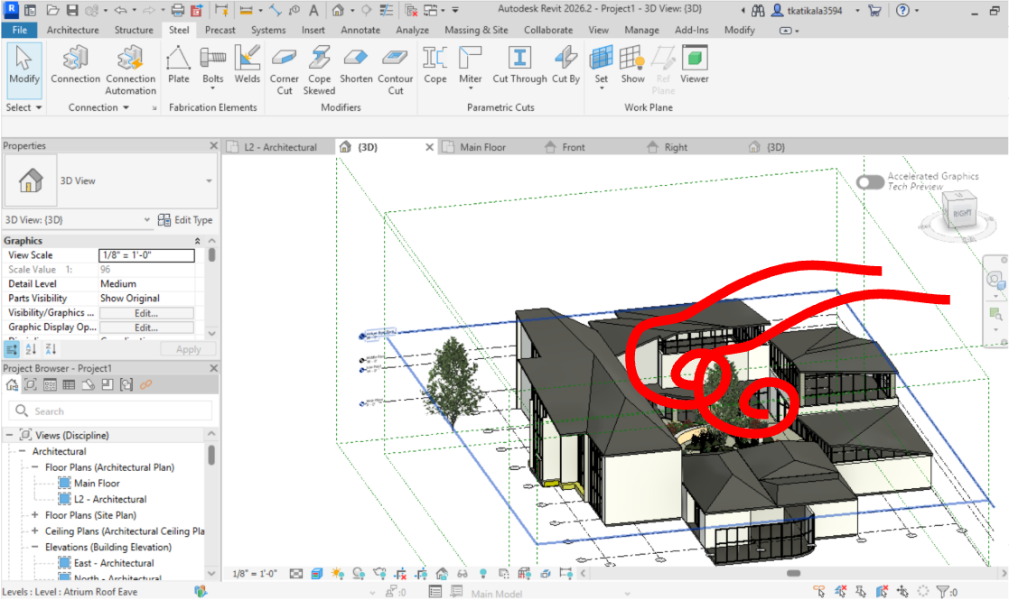This screenshot has width=1009, height=600.
Task: Toggle sun path on view control bar
Action: pos(337,574)
